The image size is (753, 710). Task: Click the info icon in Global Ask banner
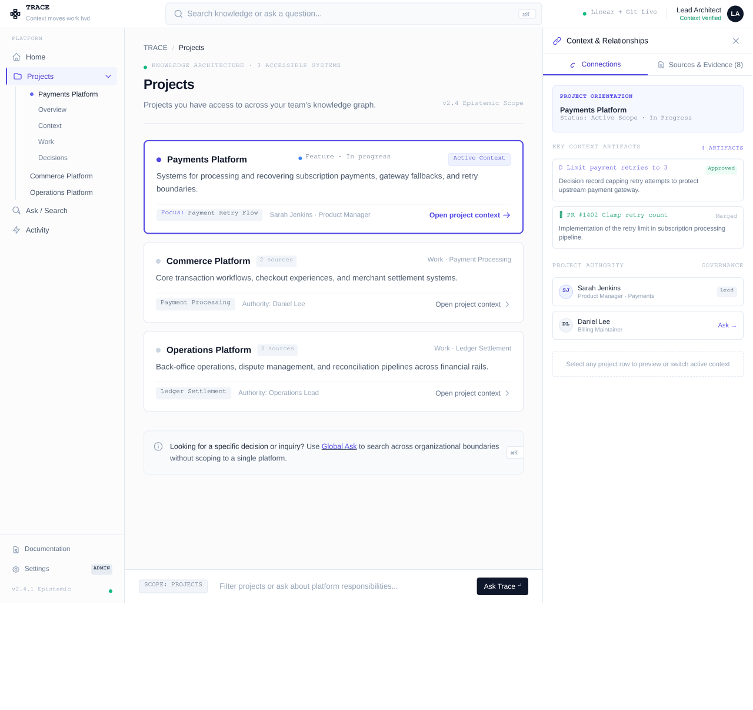pyautogui.click(x=158, y=446)
